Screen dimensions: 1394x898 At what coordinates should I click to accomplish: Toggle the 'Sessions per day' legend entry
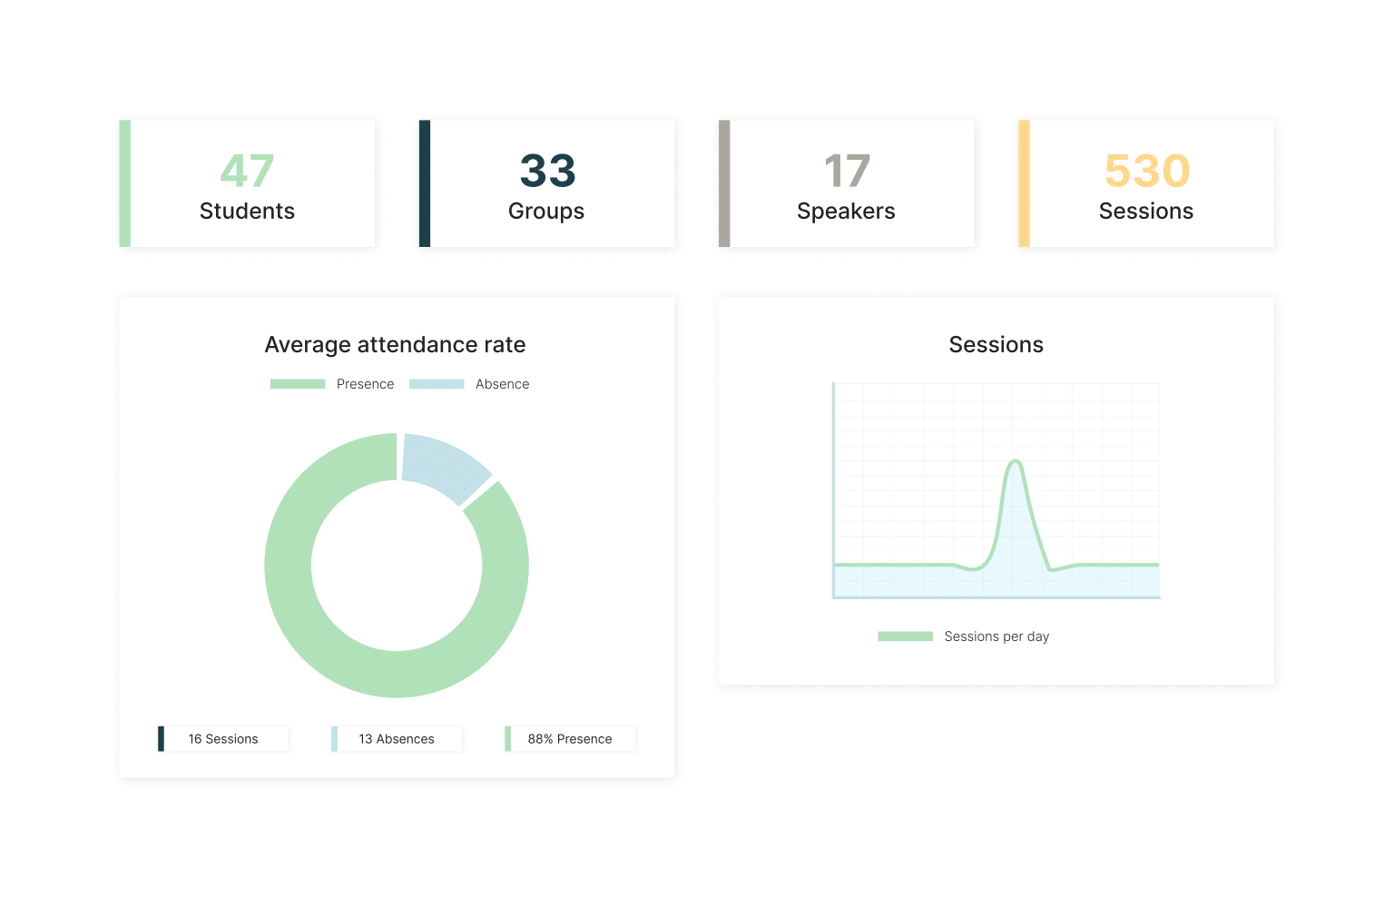pos(964,636)
